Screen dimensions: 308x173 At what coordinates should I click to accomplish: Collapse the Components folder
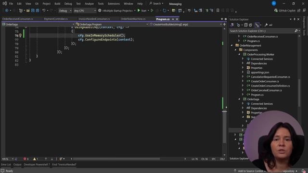(235, 50)
